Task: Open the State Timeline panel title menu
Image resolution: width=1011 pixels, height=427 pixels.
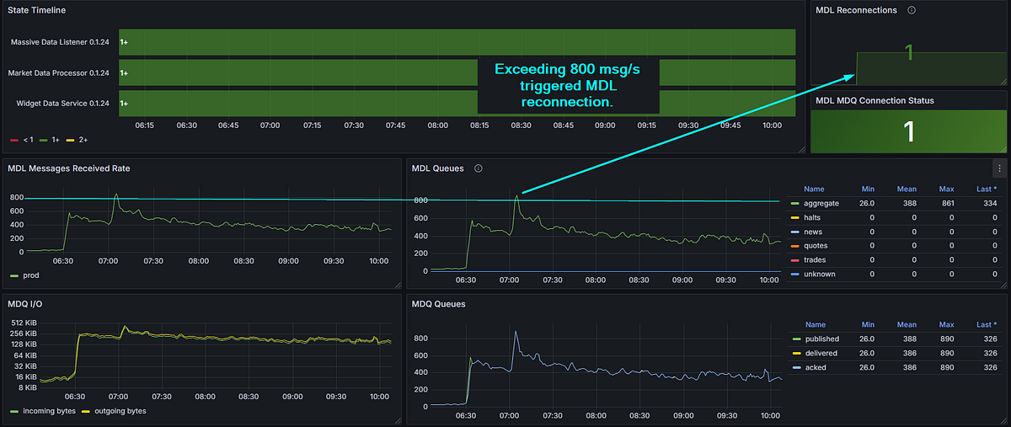Action: [36, 10]
